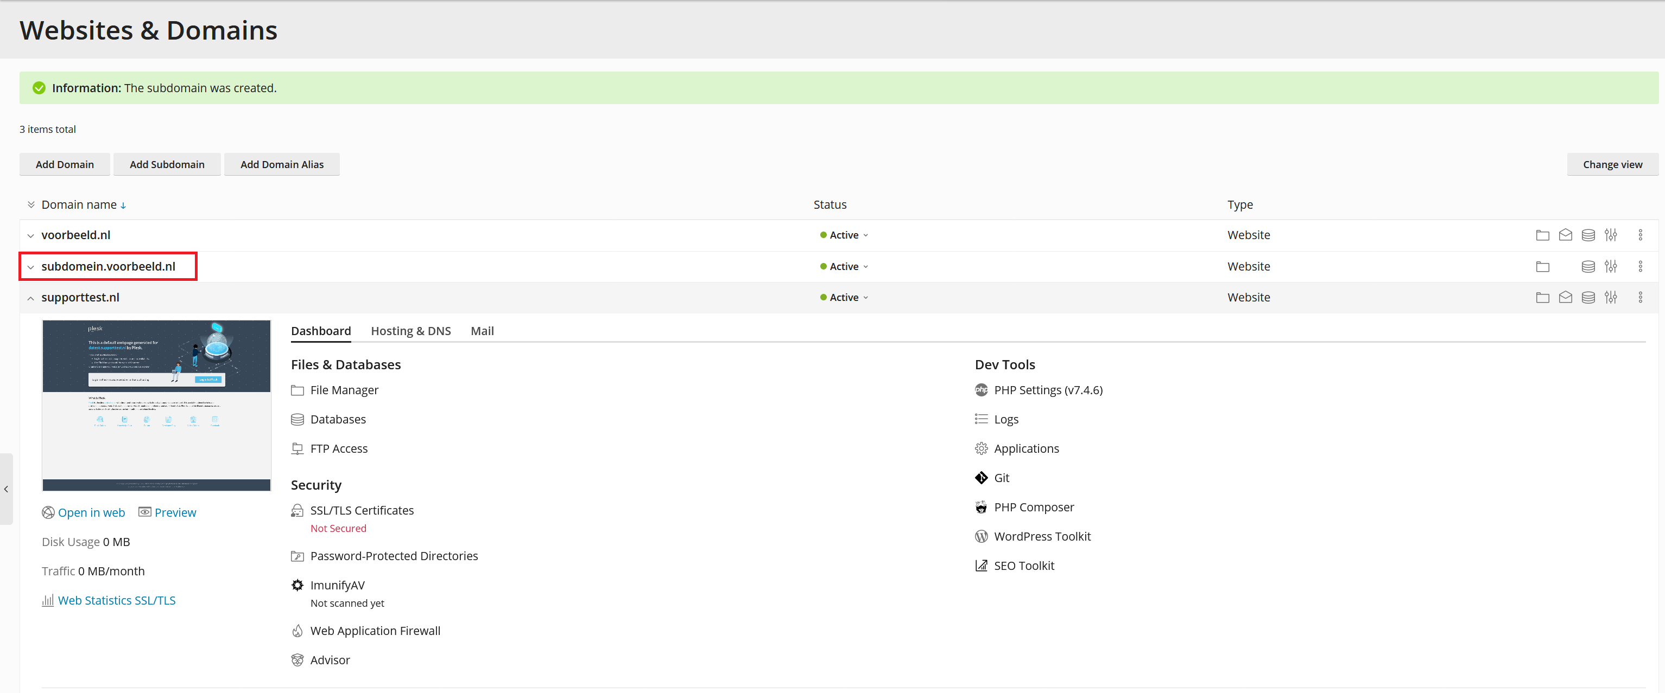
Task: Click the Not Secured status text
Action: tap(338, 528)
